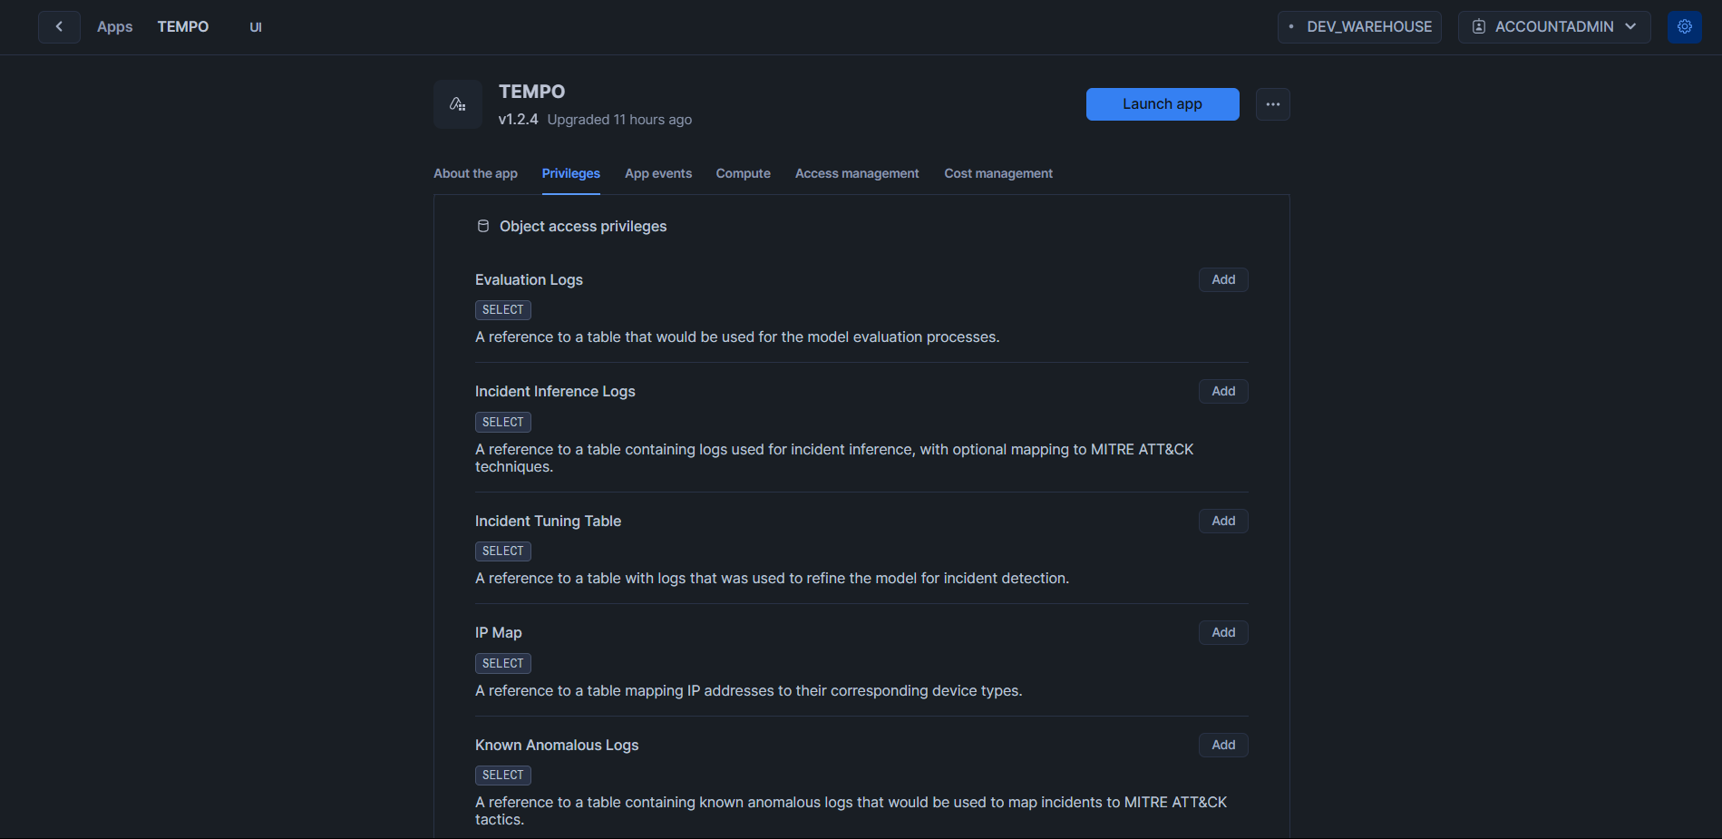Click the Upgraded 11 hours ago text
The image size is (1722, 839).
pos(619,120)
